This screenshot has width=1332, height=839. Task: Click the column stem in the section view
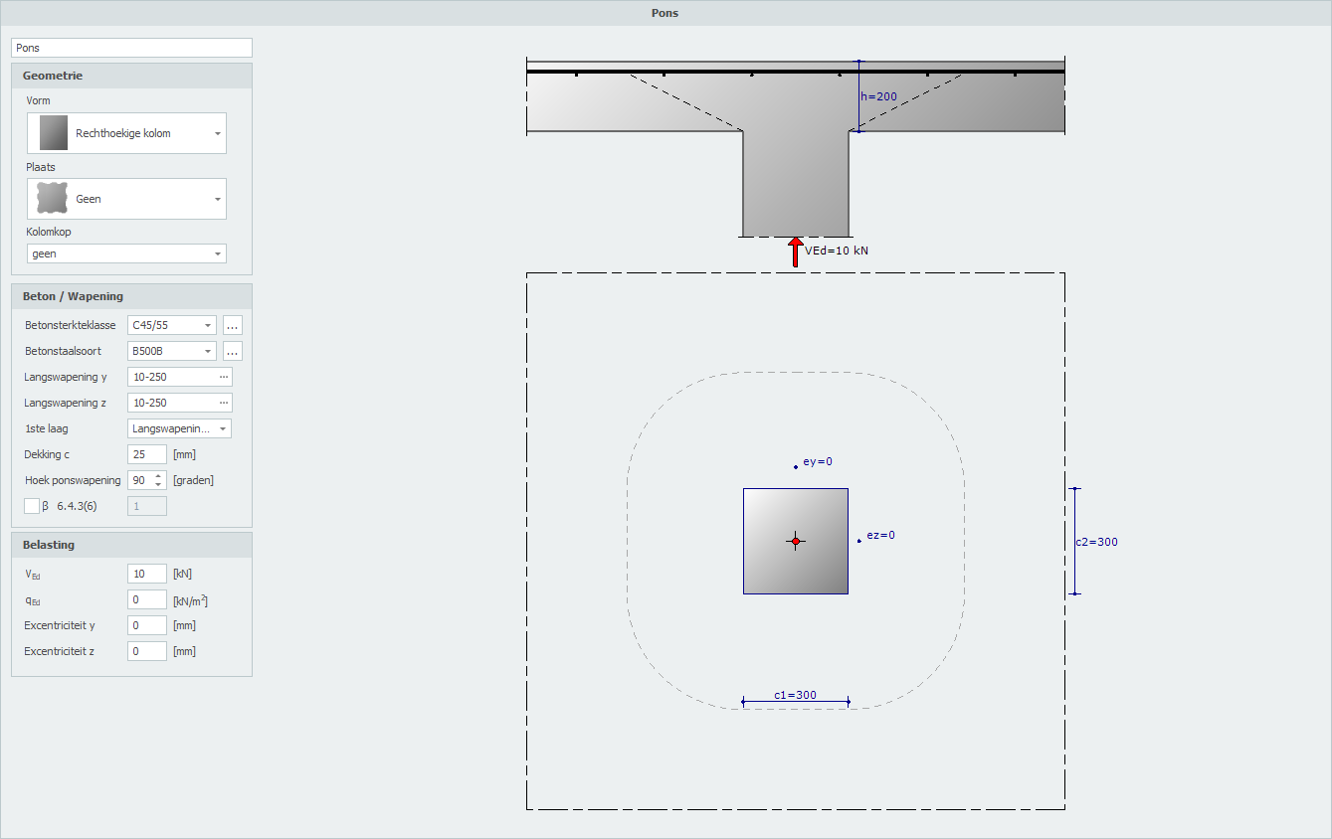(795, 184)
